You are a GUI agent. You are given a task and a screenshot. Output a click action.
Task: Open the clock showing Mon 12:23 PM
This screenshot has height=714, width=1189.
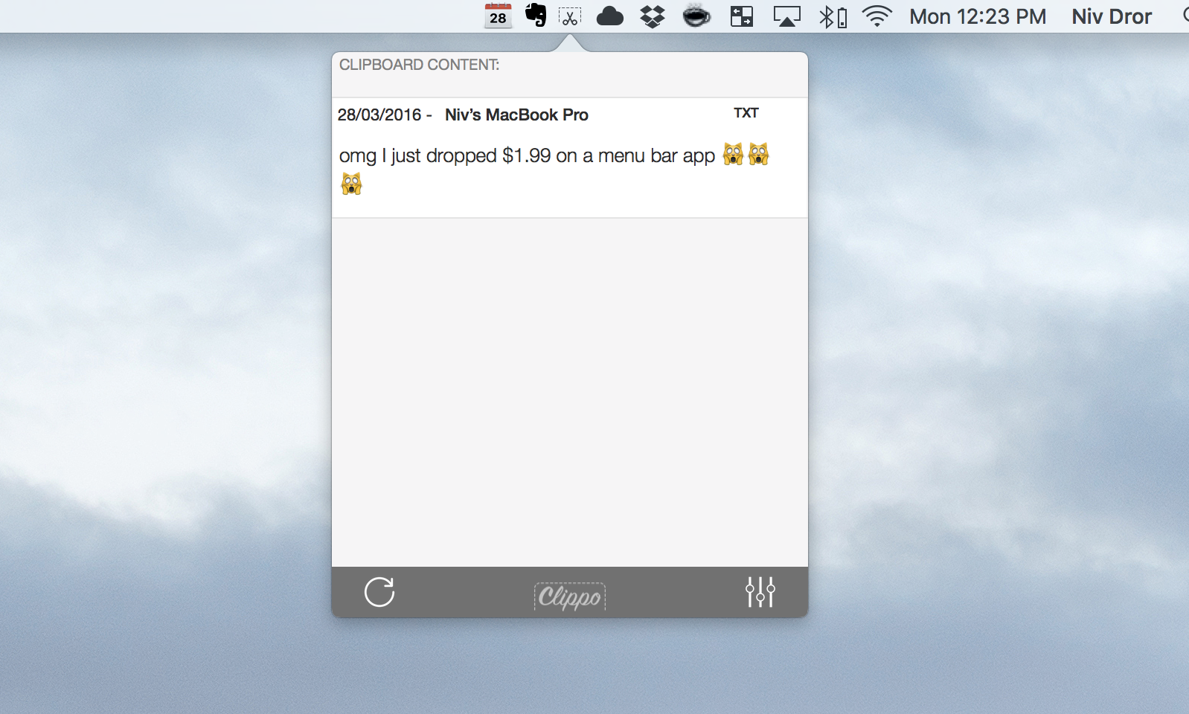point(978,16)
